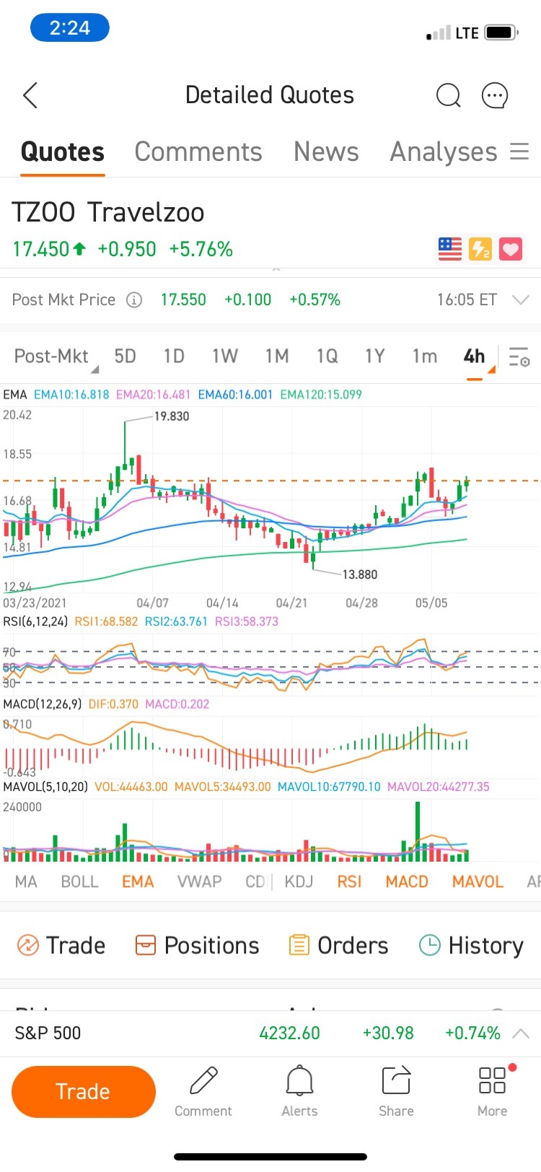Tap the DIF:0.370 MACD value
Image resolution: width=541 pixels, height=1172 pixels.
click(113, 704)
